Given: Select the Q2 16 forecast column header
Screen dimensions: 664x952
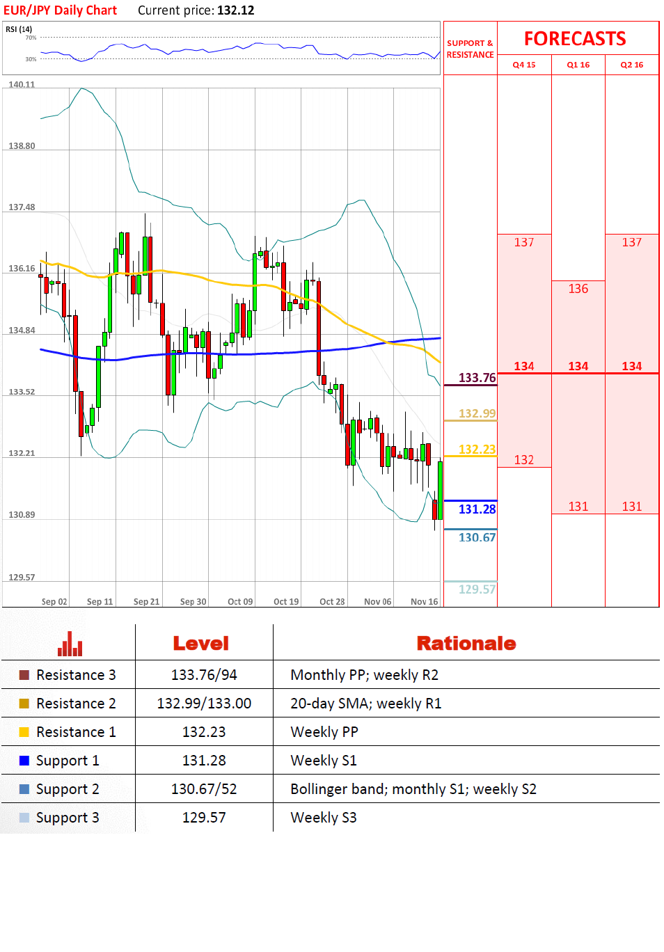Looking at the screenshot, I should pos(632,65).
